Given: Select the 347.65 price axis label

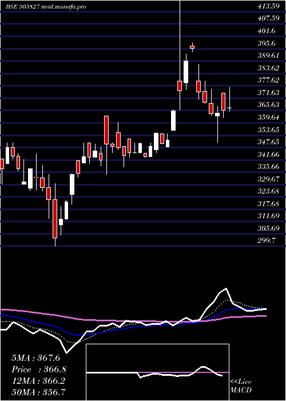Looking at the screenshot, I should point(268,142).
